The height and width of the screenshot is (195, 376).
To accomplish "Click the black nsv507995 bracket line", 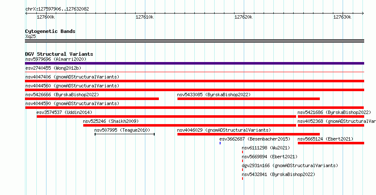I will (x=125, y=134).
